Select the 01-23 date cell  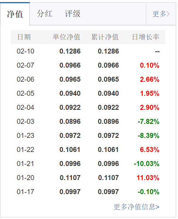coord(25,136)
